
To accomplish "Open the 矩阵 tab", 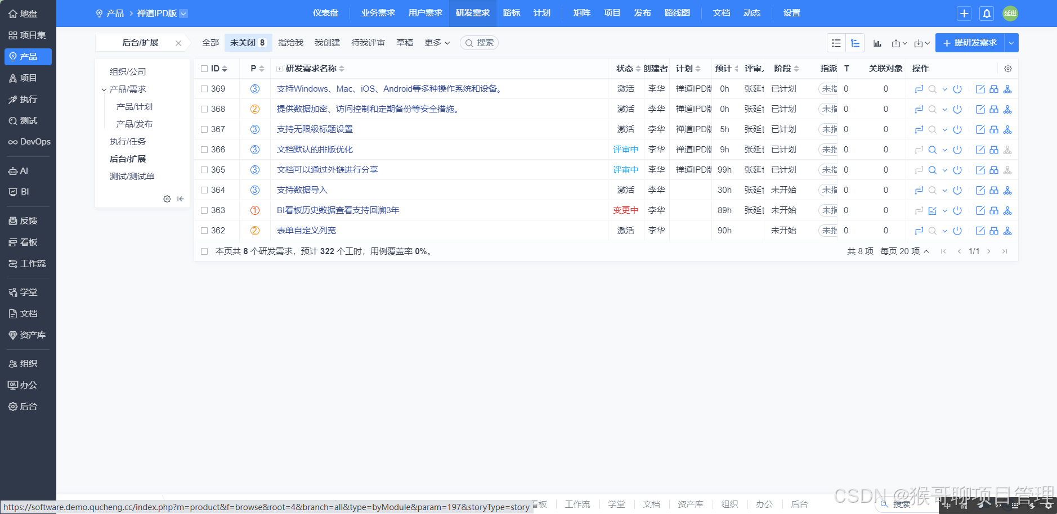I will coord(582,13).
